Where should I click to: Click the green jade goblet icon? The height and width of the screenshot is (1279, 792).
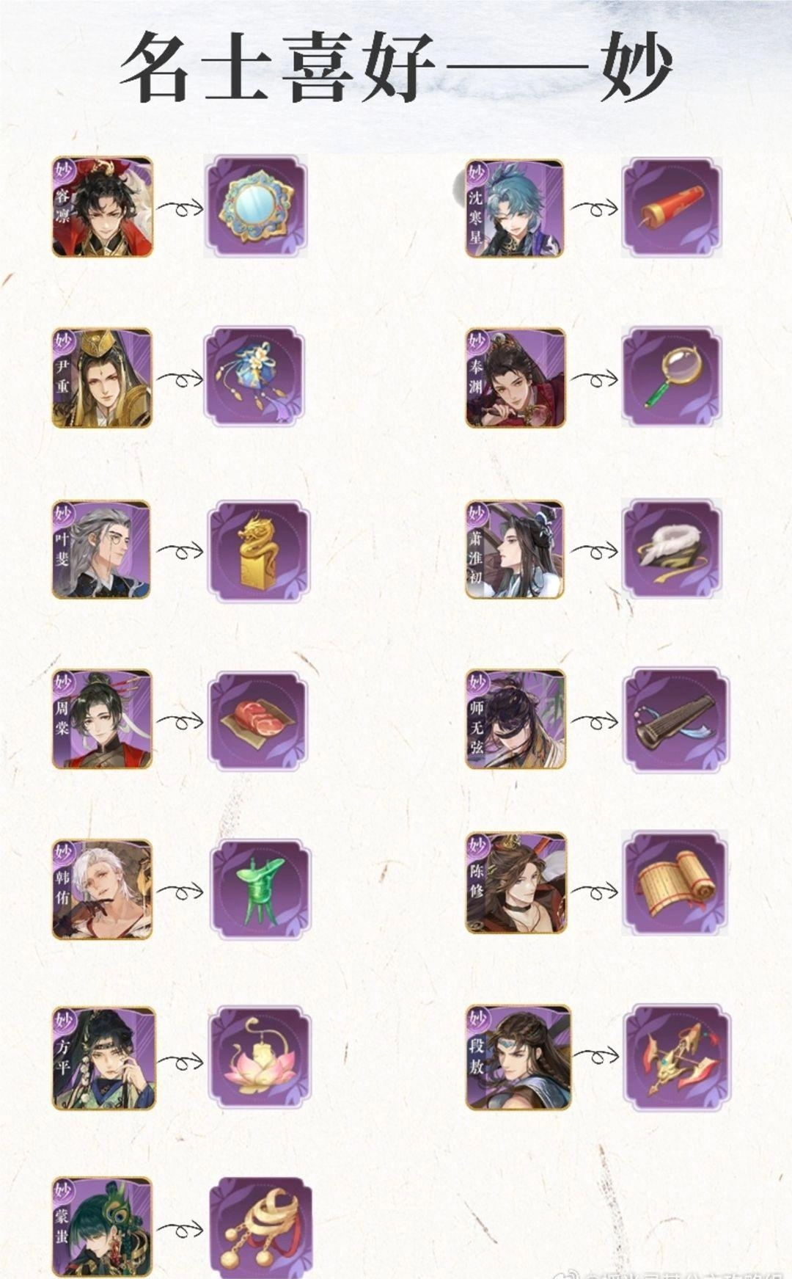point(260,891)
